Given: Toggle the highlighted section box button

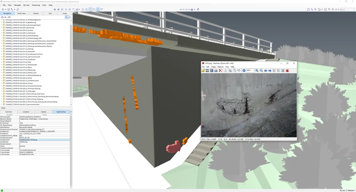Looking at the screenshot, I should click(x=90, y=9).
